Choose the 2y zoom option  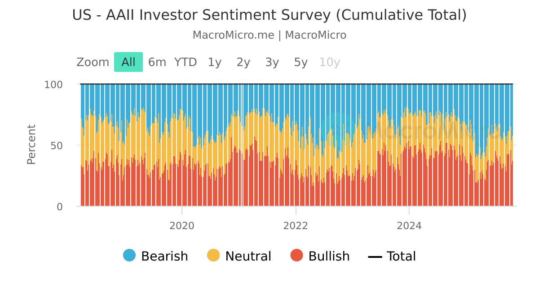(243, 62)
